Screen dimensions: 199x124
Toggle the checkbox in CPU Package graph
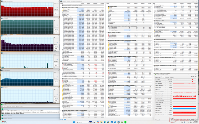click(x=57, y=25)
